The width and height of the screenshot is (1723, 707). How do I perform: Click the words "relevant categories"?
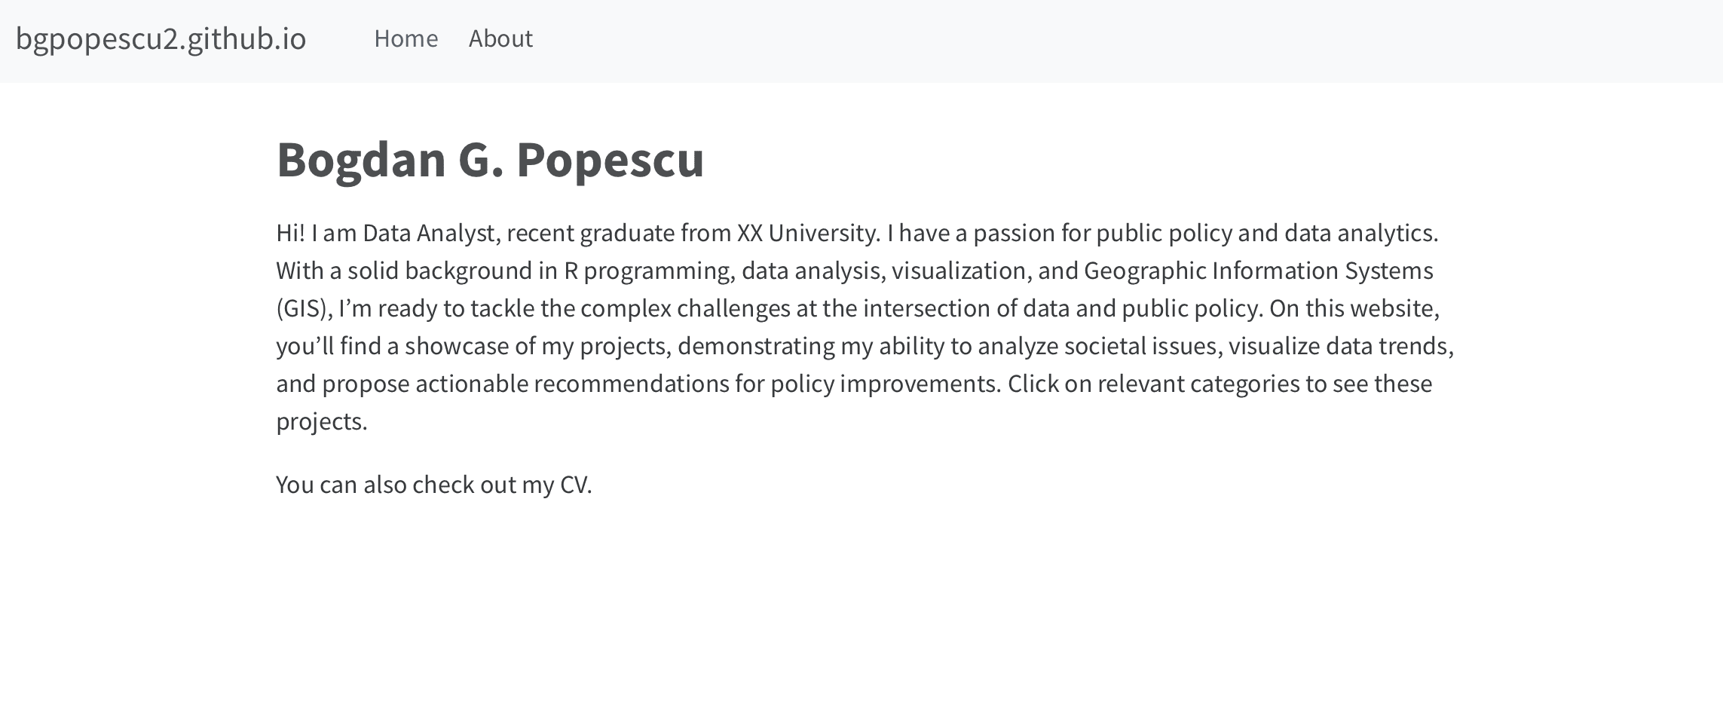(x=1198, y=384)
